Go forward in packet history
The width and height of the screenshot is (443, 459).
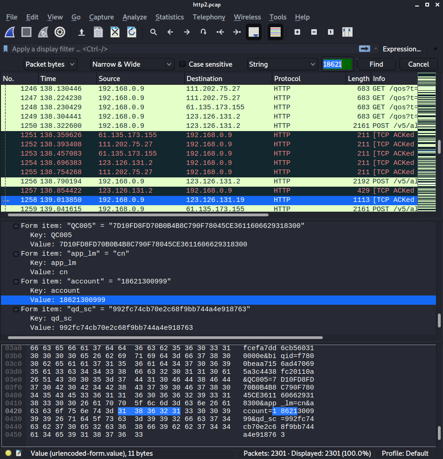tap(187, 32)
